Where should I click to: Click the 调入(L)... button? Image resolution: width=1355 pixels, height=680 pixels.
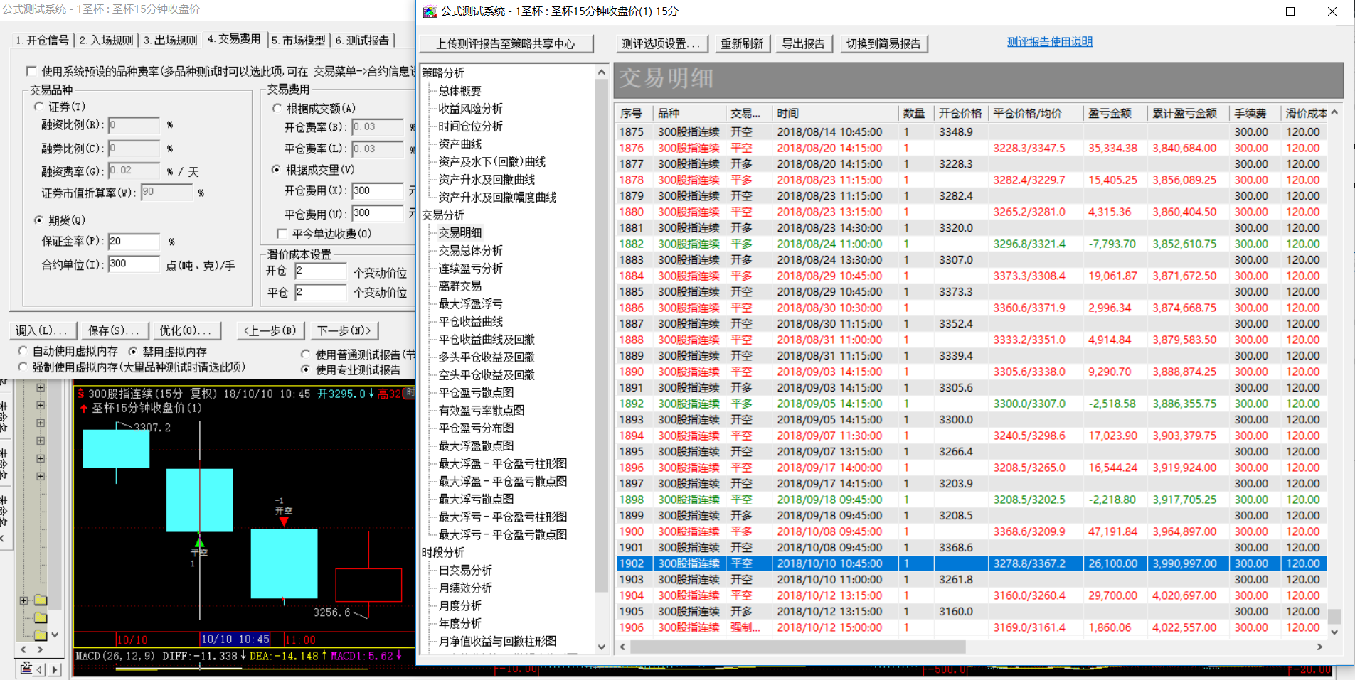coord(41,331)
